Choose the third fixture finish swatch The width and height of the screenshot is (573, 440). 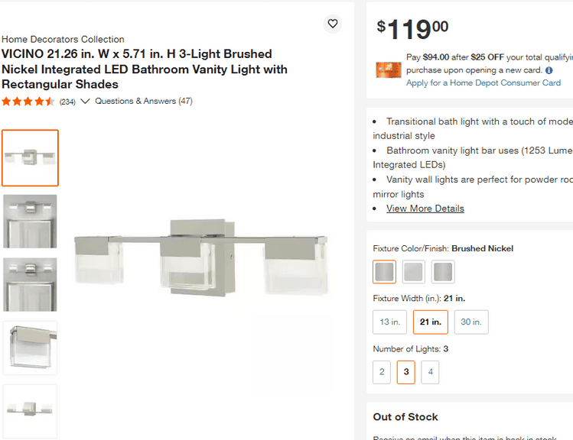point(442,271)
